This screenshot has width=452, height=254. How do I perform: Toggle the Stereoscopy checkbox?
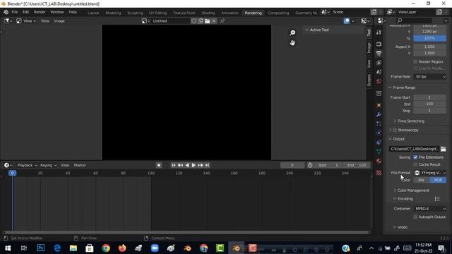[x=395, y=130]
